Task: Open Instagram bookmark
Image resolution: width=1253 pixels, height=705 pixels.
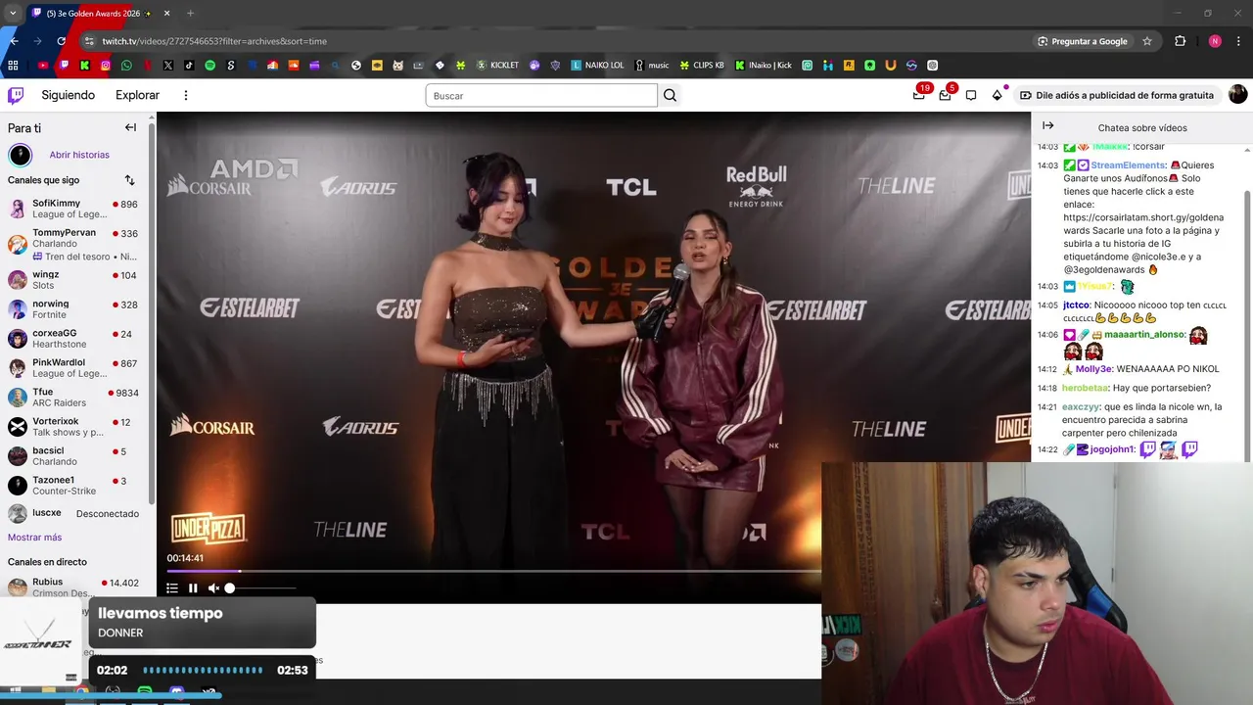Action: pyautogui.click(x=106, y=66)
